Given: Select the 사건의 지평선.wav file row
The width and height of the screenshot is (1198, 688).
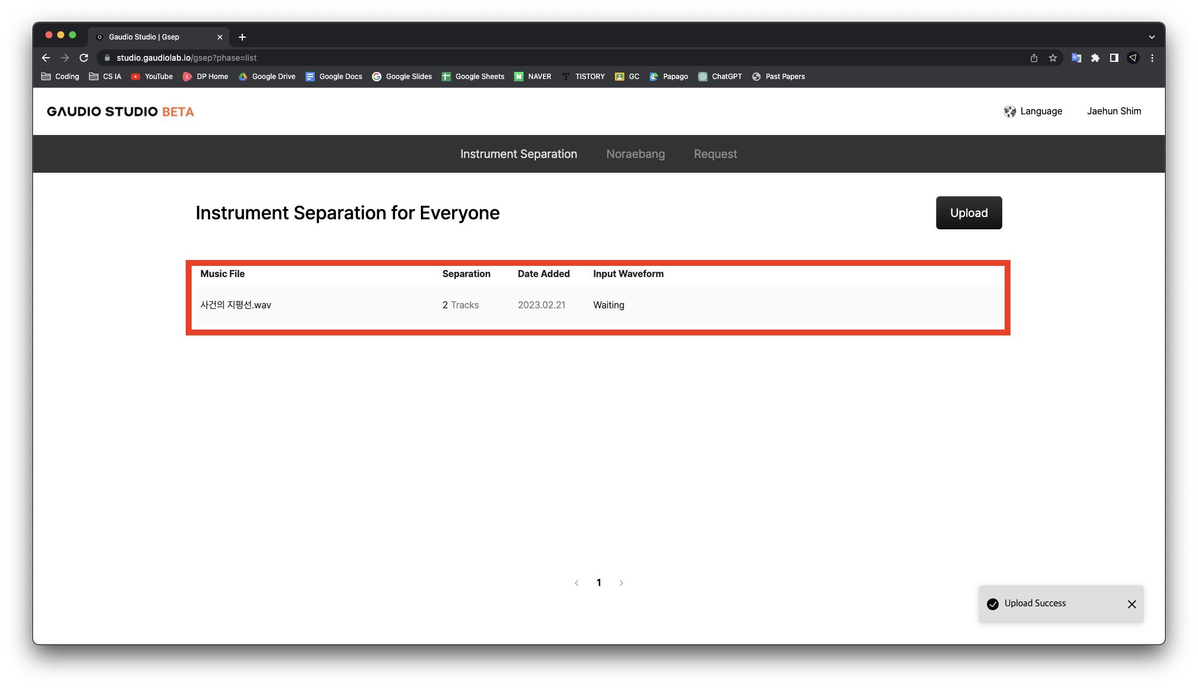Looking at the screenshot, I should pos(236,305).
